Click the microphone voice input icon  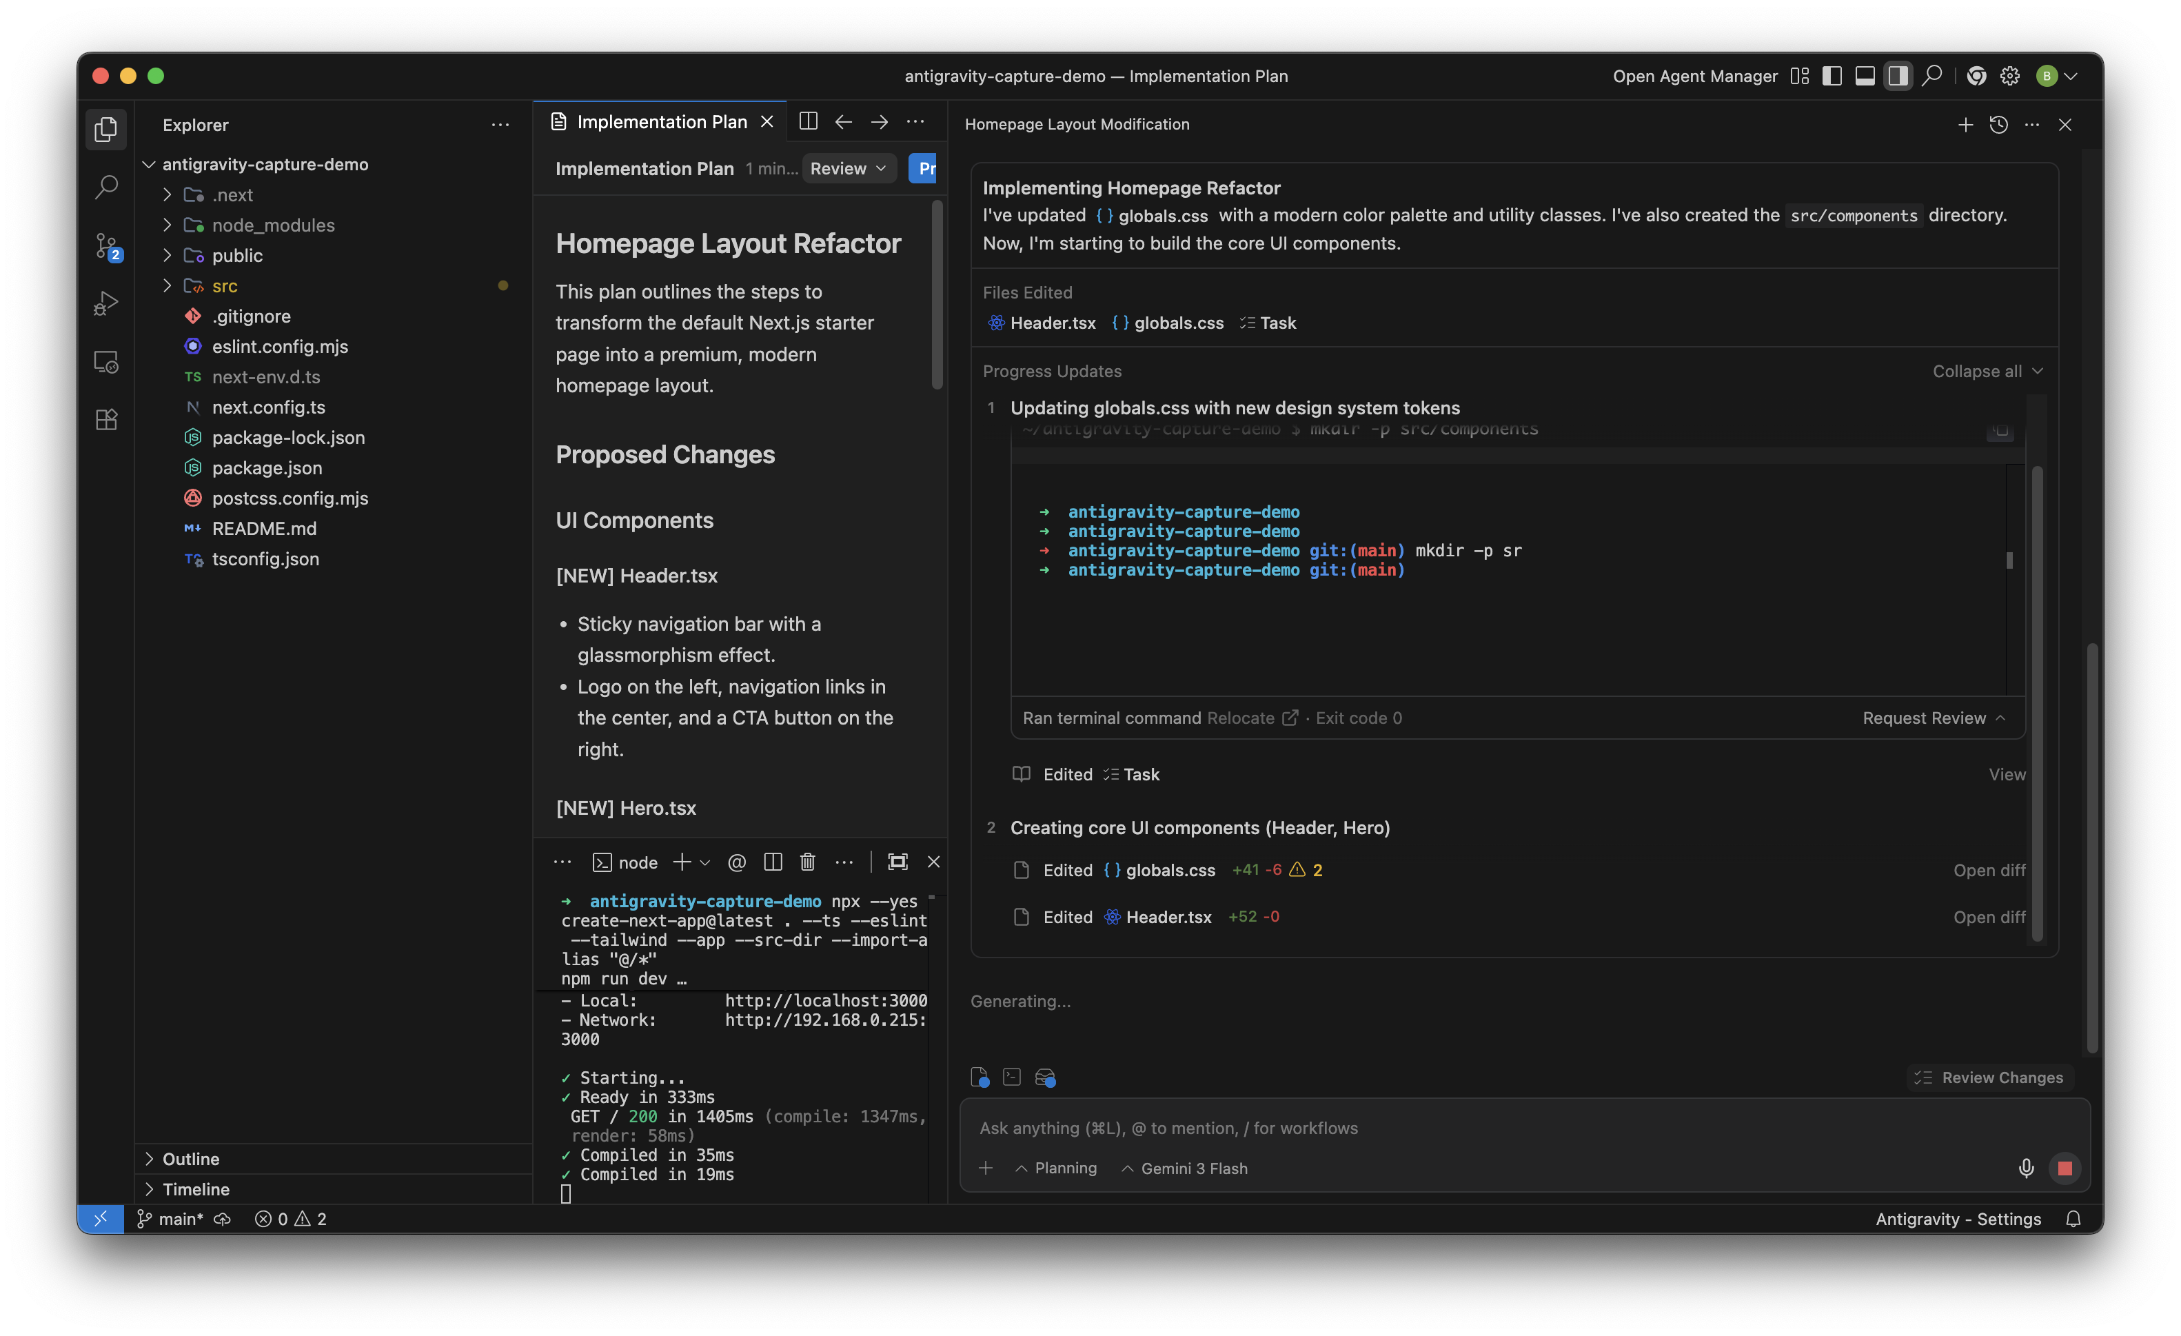pyautogui.click(x=2026, y=1168)
